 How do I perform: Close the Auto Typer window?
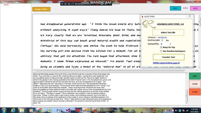point(190,16)
